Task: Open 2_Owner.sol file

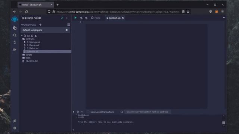Action: pyautogui.click(x=33, y=45)
